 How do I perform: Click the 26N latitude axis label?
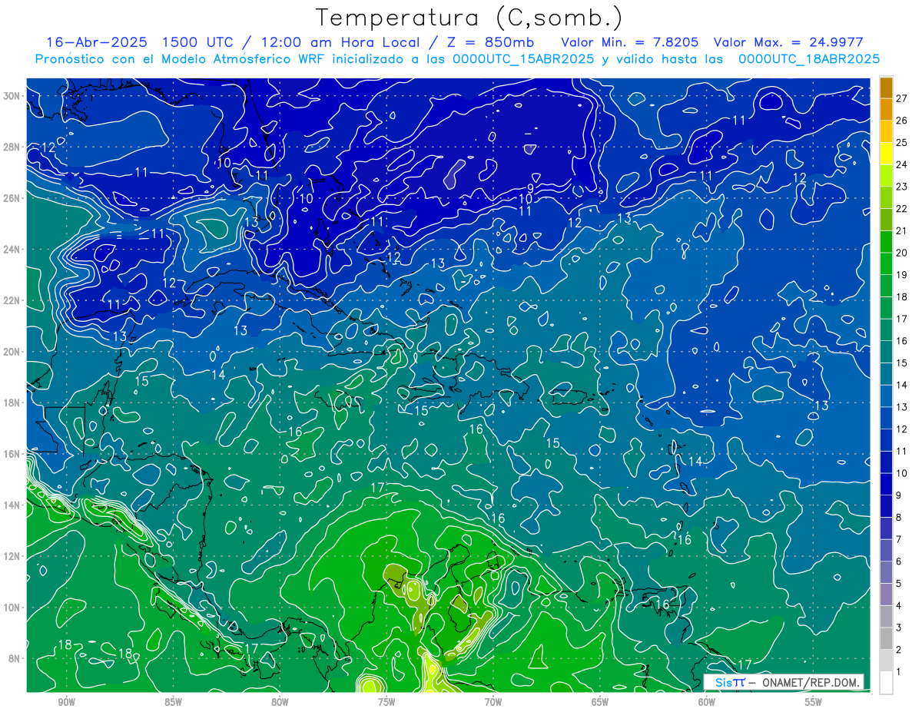click(x=12, y=198)
